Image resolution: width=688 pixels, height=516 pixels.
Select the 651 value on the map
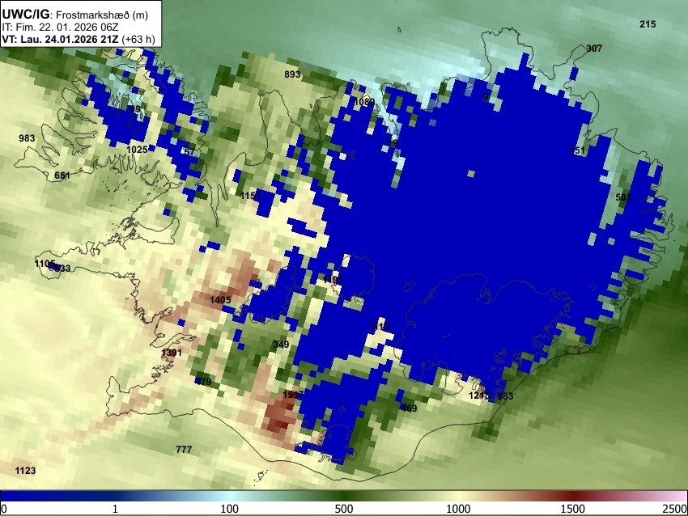point(62,176)
